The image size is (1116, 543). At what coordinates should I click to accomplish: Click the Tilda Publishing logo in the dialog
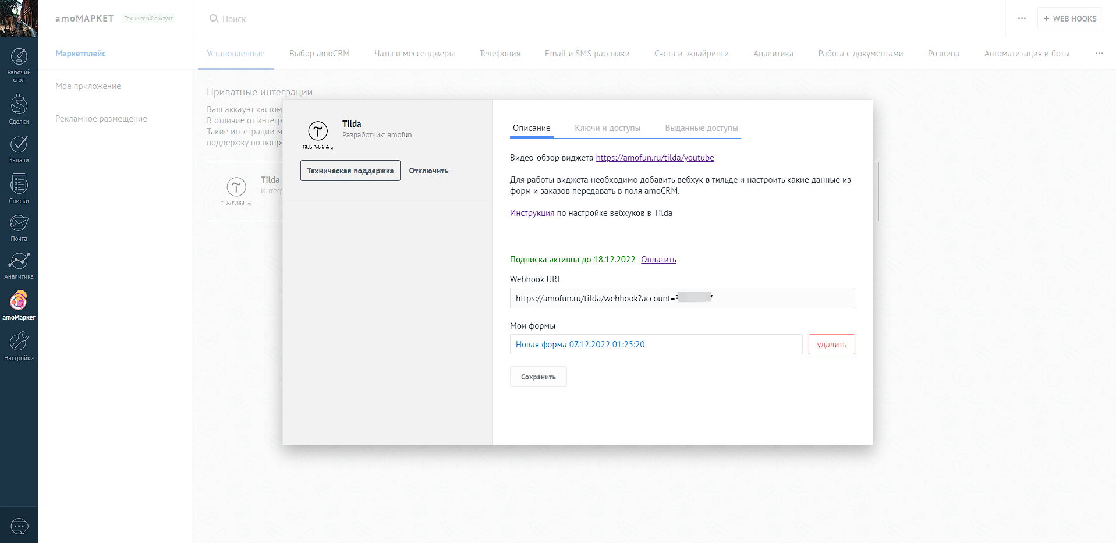click(x=318, y=133)
